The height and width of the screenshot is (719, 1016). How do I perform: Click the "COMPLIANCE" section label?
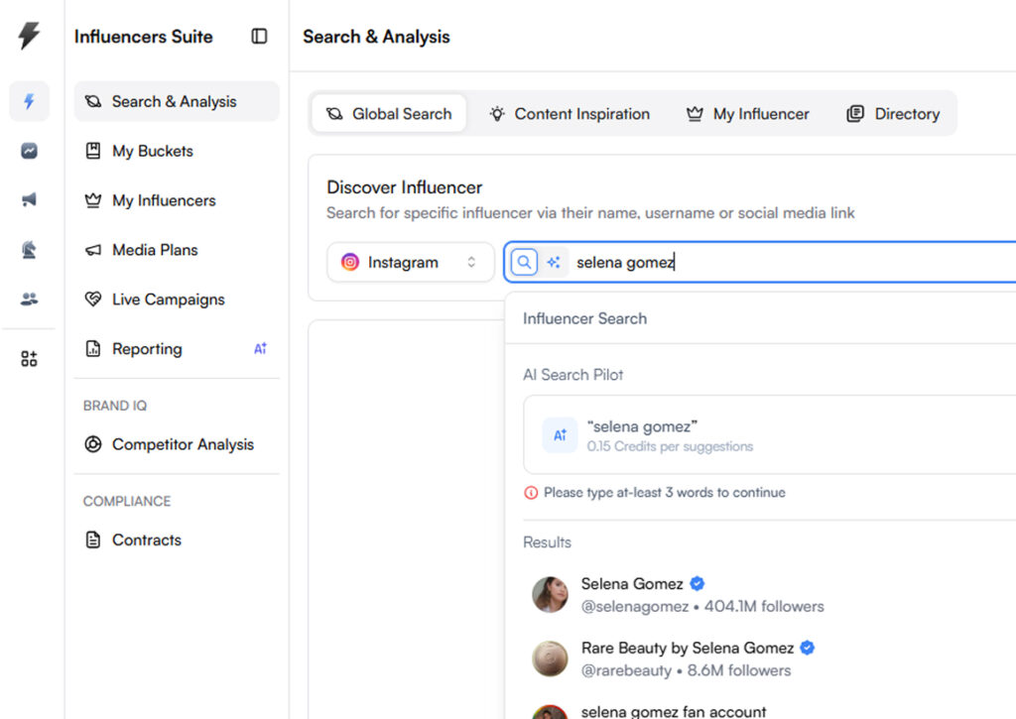[127, 502]
